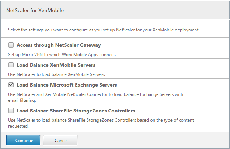Viewport: 230px width, 149px height.
Task: Click "Use NetScaler to load balance XenMobile Servers" text
Action: tap(56, 74)
